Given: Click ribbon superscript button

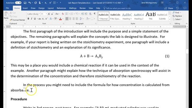Looking at the screenshot, I should point(46,19).
